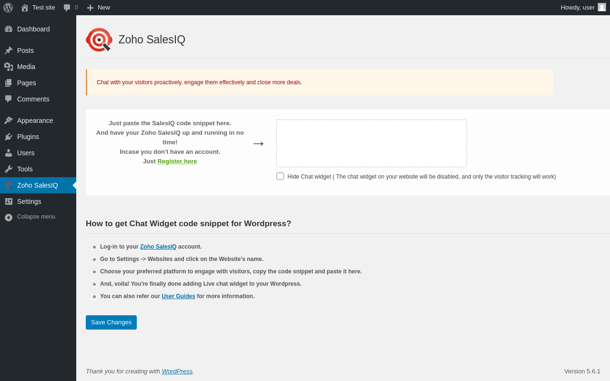Click the Test site title link

coord(44,8)
